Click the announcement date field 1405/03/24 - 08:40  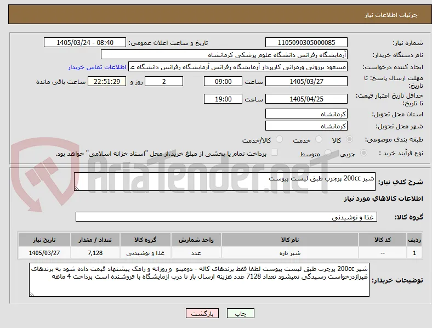(x=85, y=42)
